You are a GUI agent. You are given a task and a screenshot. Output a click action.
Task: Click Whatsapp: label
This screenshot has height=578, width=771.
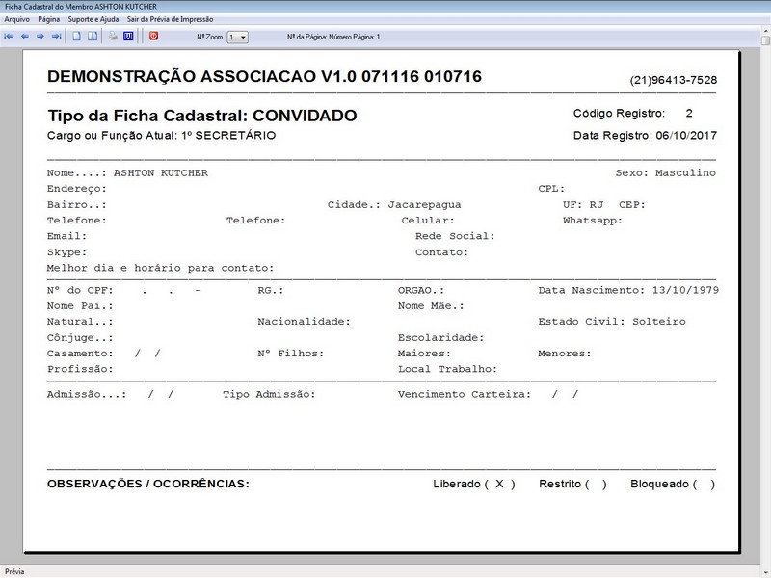pos(593,221)
